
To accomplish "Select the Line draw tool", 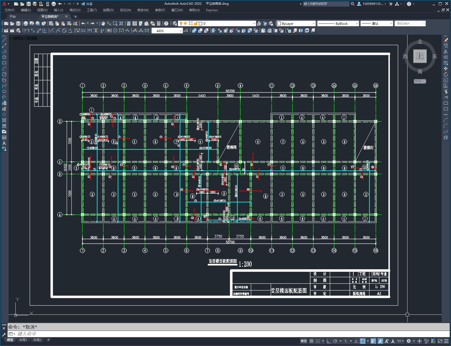I will (x=4, y=40).
